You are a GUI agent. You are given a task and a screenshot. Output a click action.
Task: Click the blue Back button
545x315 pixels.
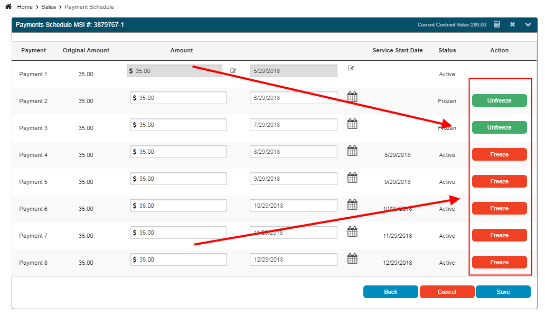tap(390, 292)
